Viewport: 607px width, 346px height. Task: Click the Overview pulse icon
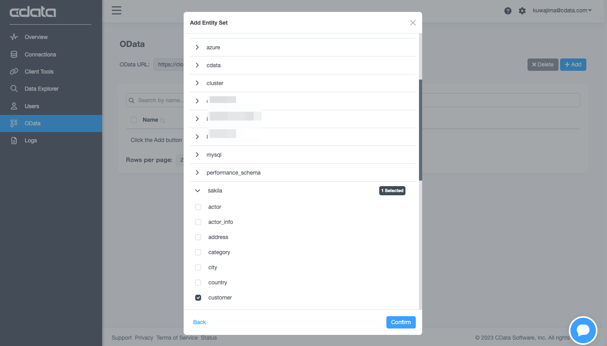pyautogui.click(x=14, y=37)
